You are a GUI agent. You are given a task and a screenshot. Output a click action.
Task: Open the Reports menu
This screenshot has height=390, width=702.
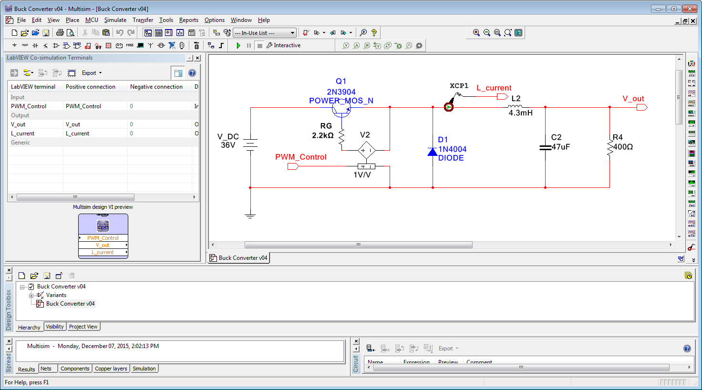click(x=189, y=20)
